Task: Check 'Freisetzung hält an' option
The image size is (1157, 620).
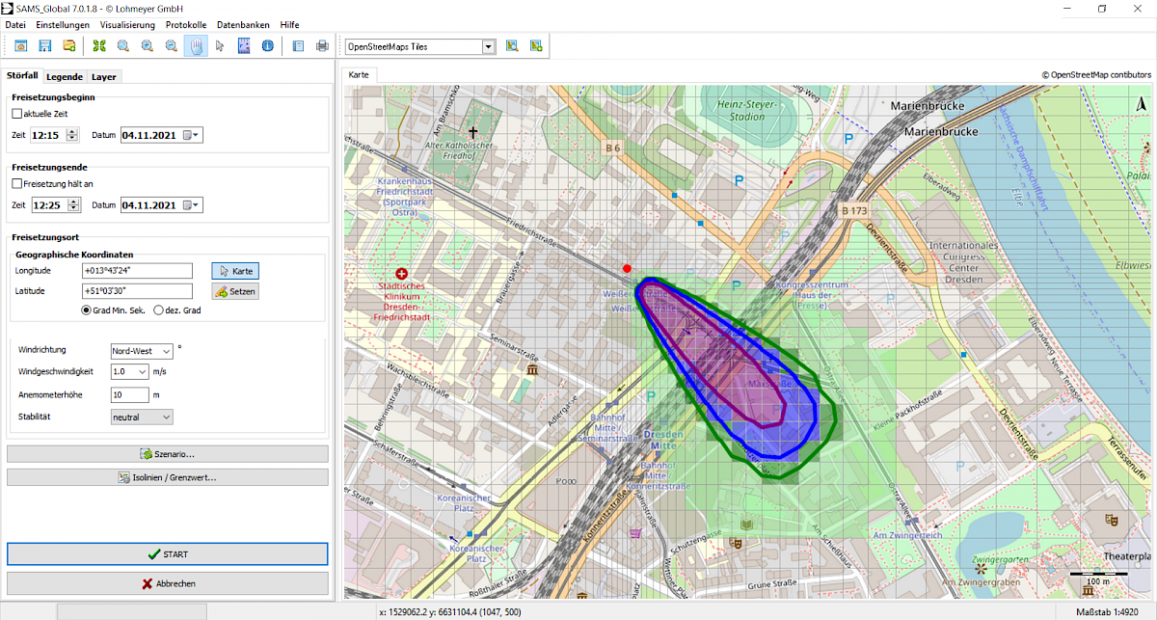Action: pos(17,183)
